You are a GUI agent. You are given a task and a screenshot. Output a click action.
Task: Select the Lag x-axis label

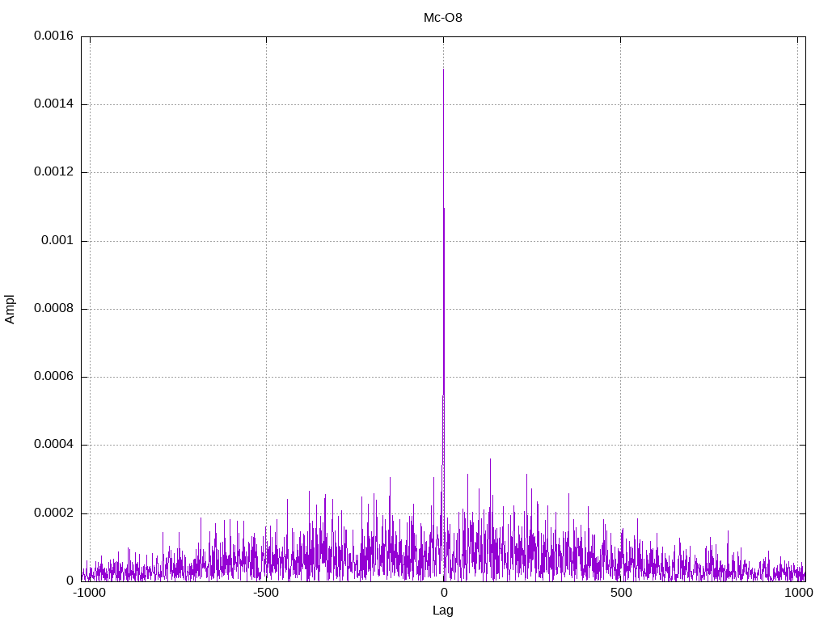click(443, 610)
